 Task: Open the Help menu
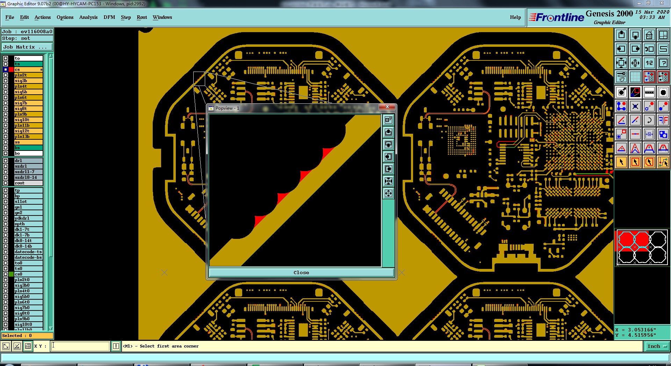tap(515, 17)
